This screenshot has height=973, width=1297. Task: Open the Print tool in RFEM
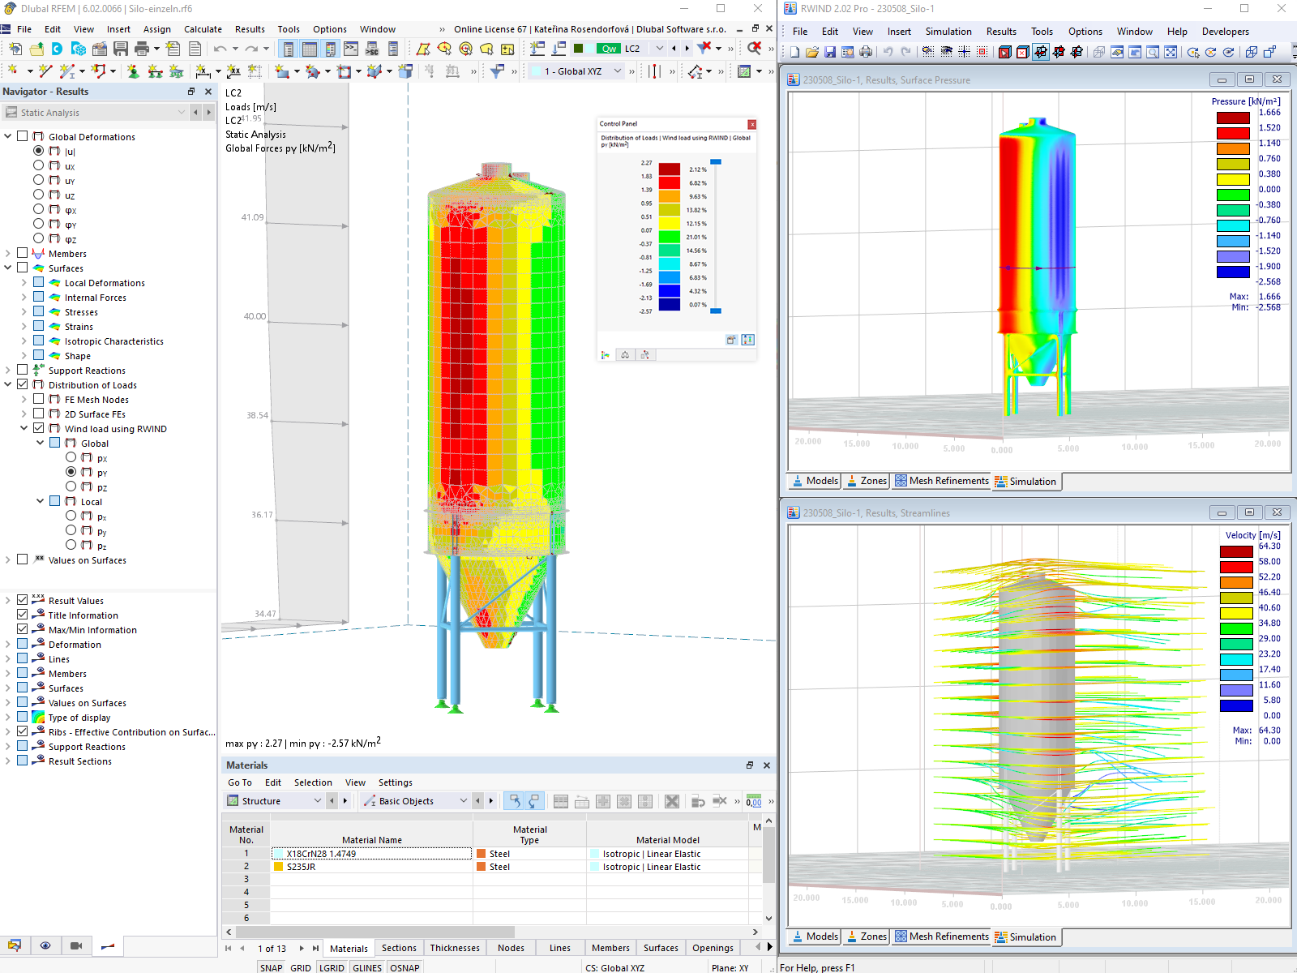[x=143, y=49]
